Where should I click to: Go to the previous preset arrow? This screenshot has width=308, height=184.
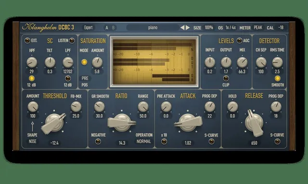point(182,28)
